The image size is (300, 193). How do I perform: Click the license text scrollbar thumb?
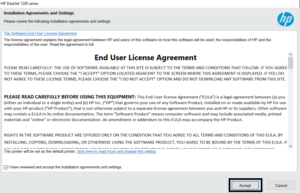(x=291, y=63)
